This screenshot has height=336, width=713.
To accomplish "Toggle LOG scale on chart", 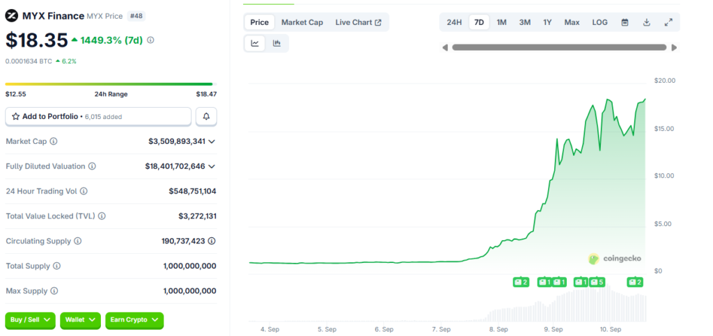I will [x=600, y=22].
